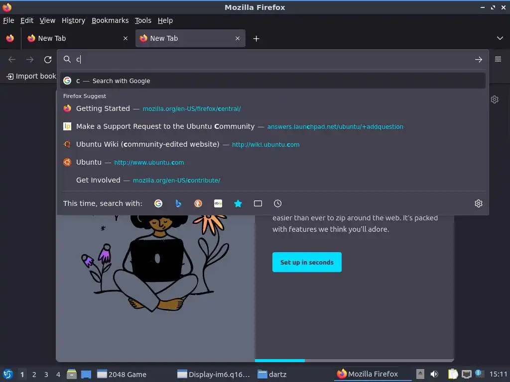Screen dimensions: 510x382
Task: Click the onboarding progress bar at the card bottom
Action: (354, 360)
